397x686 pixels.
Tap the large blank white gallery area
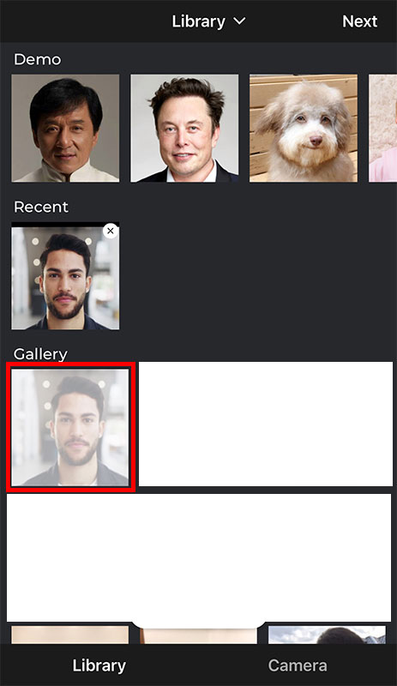click(199, 558)
